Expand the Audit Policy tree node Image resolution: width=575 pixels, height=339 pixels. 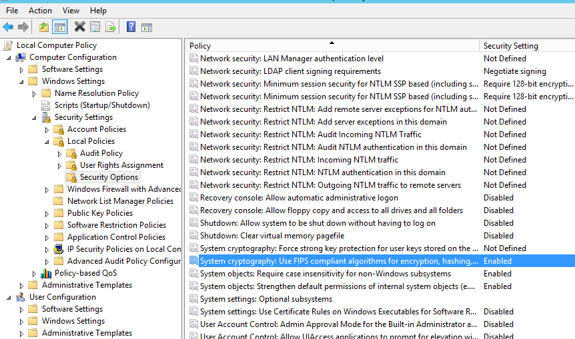point(60,154)
